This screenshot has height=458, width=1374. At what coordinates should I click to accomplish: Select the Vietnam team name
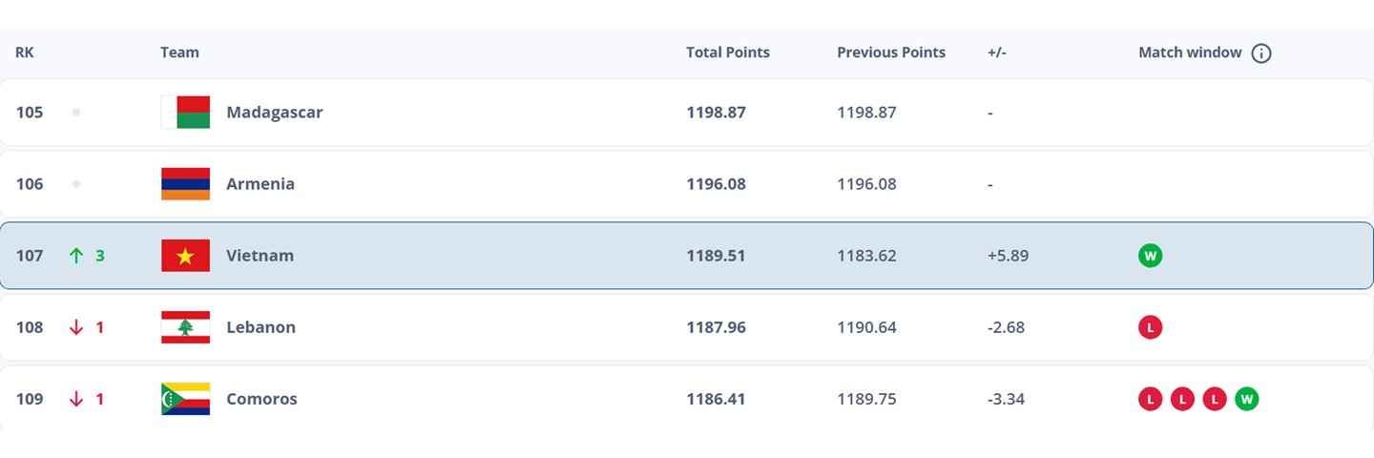point(260,256)
